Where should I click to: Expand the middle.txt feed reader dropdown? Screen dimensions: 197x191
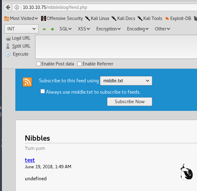click(126, 81)
